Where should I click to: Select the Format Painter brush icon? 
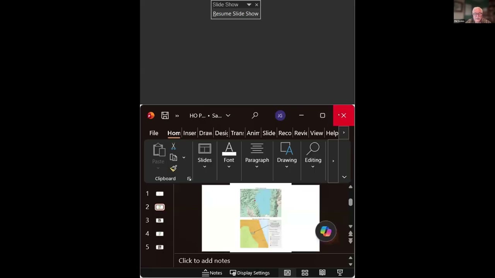coord(173,168)
